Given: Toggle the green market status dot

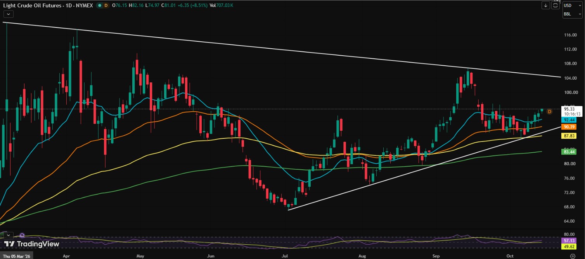Looking at the screenshot, I should [99, 5].
